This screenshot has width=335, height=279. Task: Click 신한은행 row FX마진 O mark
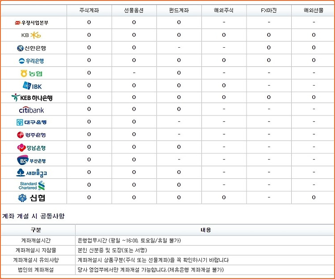point(269,47)
